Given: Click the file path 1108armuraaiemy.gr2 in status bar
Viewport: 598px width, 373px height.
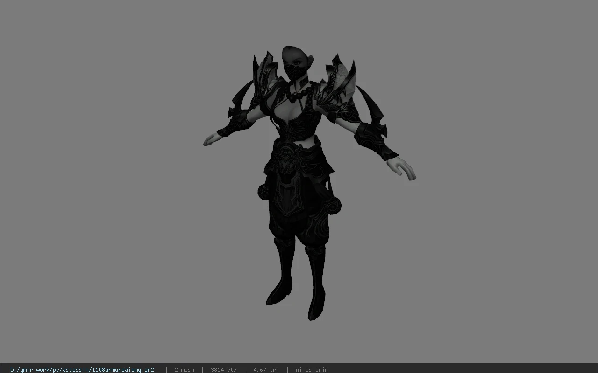Looking at the screenshot, I should click(82, 370).
